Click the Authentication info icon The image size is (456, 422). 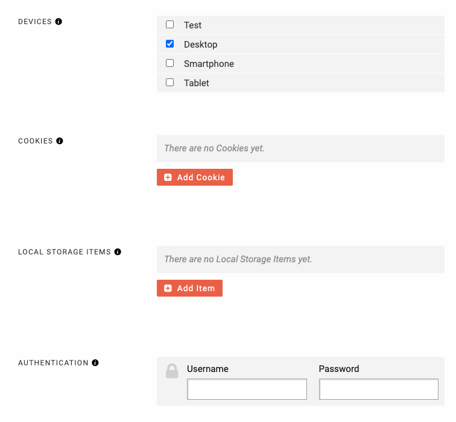95,363
